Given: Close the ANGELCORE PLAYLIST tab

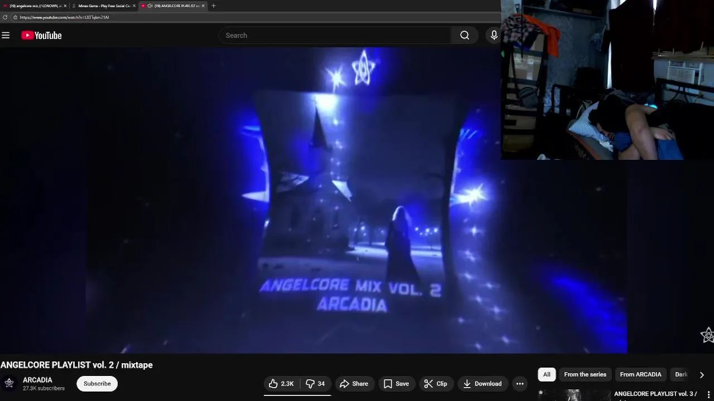Looking at the screenshot, I should click(x=203, y=6).
